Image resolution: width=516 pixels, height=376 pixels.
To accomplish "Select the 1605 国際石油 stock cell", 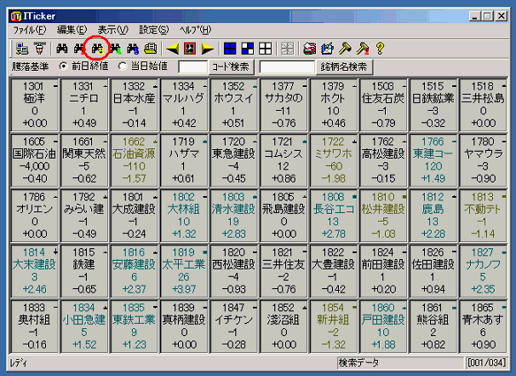I will coord(35,160).
